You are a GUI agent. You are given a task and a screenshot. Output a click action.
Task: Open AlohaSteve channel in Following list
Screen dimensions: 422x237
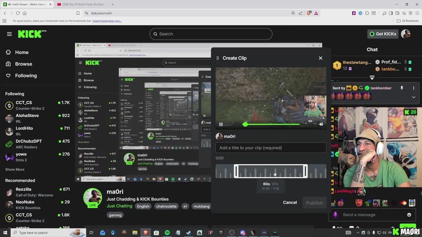coord(38,118)
